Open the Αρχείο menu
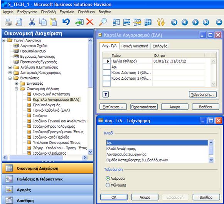224x204 pixels. [x=8, y=12]
